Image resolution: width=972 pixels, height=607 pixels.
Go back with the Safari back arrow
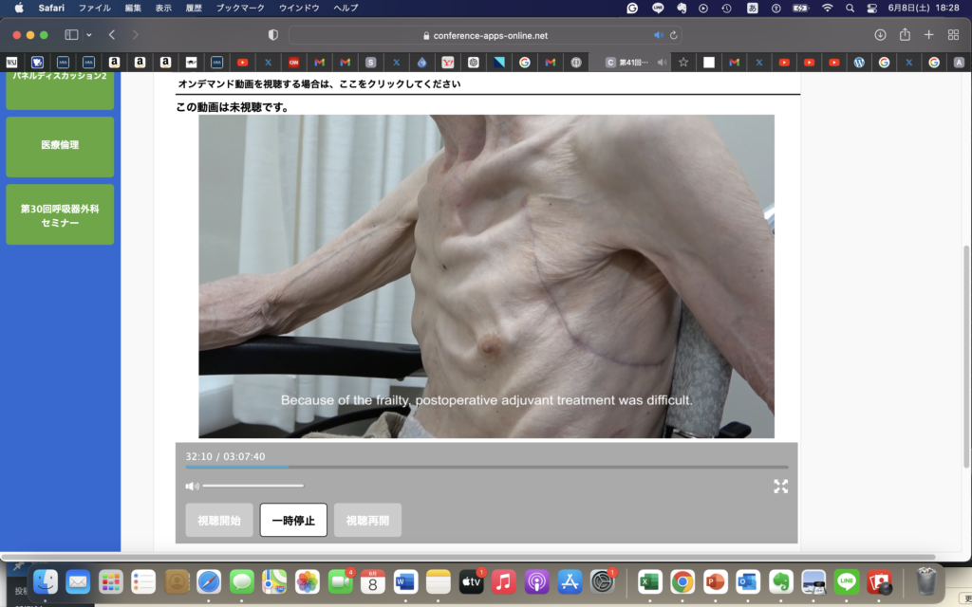112,35
